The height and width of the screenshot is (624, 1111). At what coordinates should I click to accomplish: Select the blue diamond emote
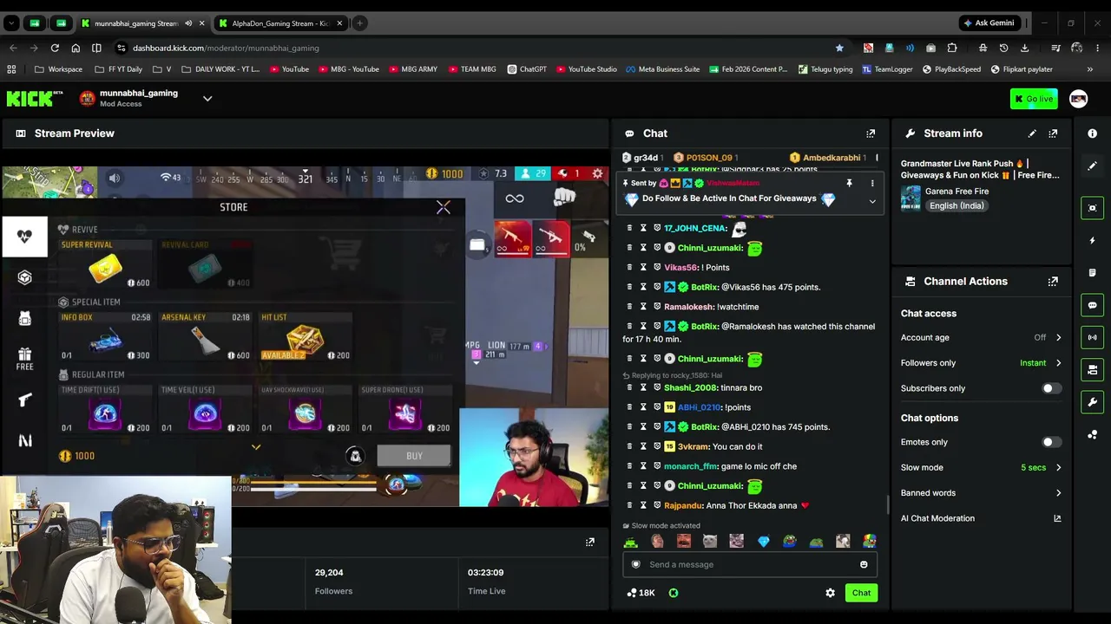click(763, 542)
